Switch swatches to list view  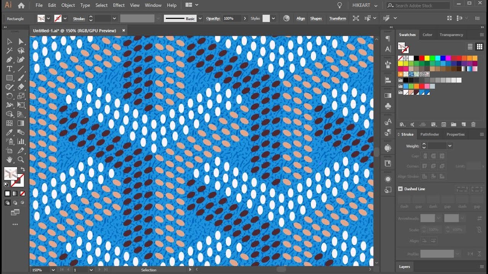coord(470,46)
